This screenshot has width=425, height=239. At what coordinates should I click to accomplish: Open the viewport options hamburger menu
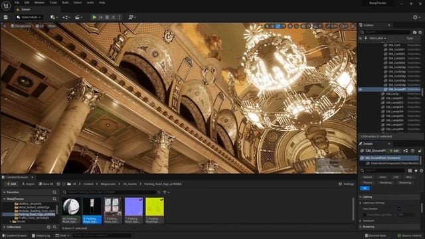5,26
